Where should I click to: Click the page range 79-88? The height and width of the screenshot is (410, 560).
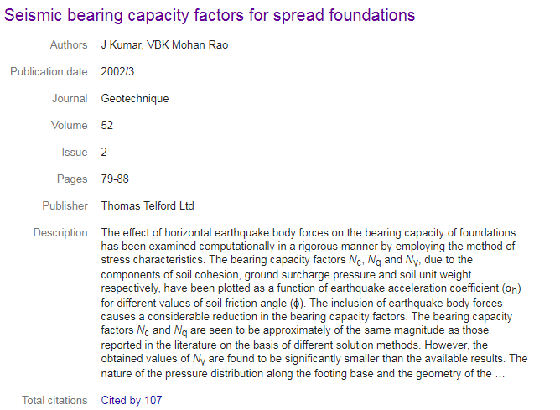tap(115, 179)
